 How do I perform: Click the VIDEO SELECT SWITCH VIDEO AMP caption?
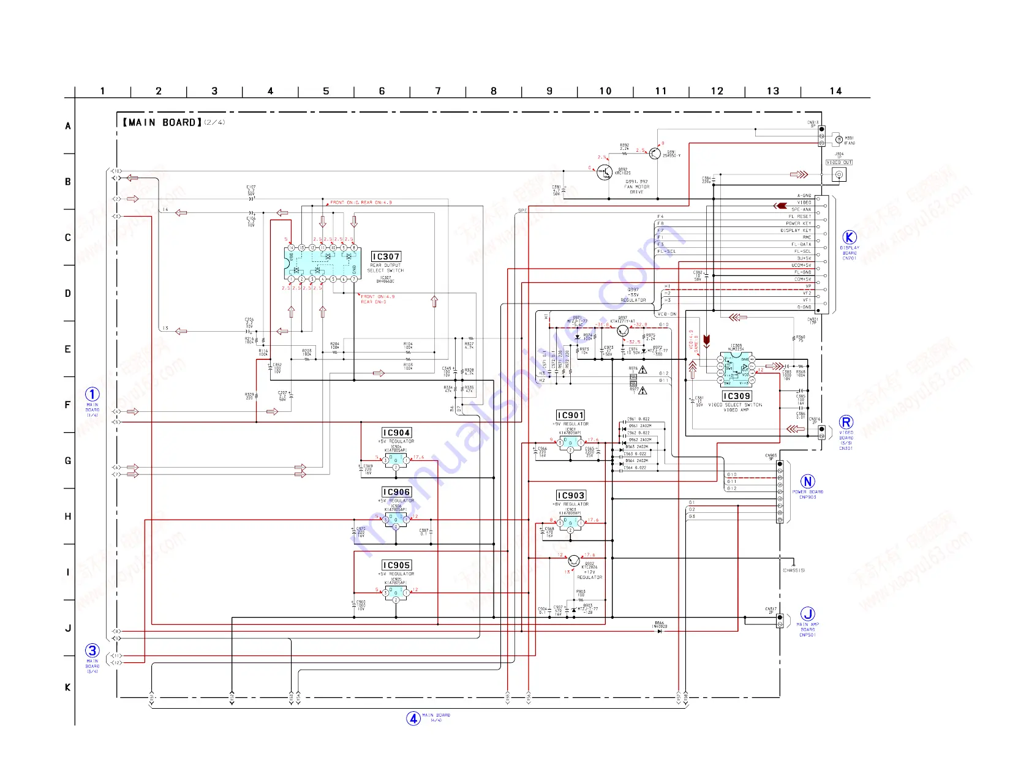[736, 408]
